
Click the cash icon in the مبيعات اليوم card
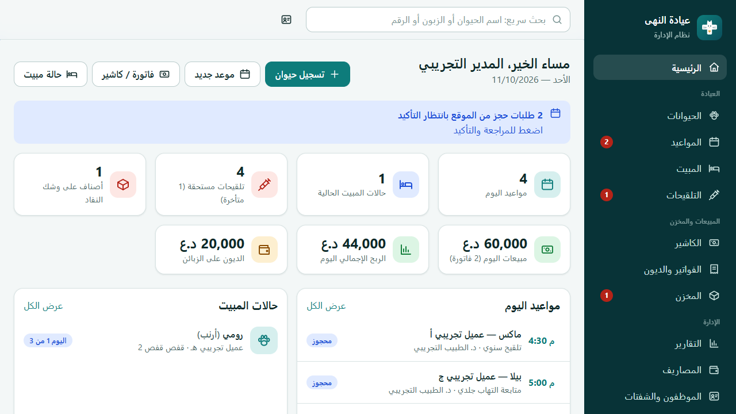click(x=547, y=250)
